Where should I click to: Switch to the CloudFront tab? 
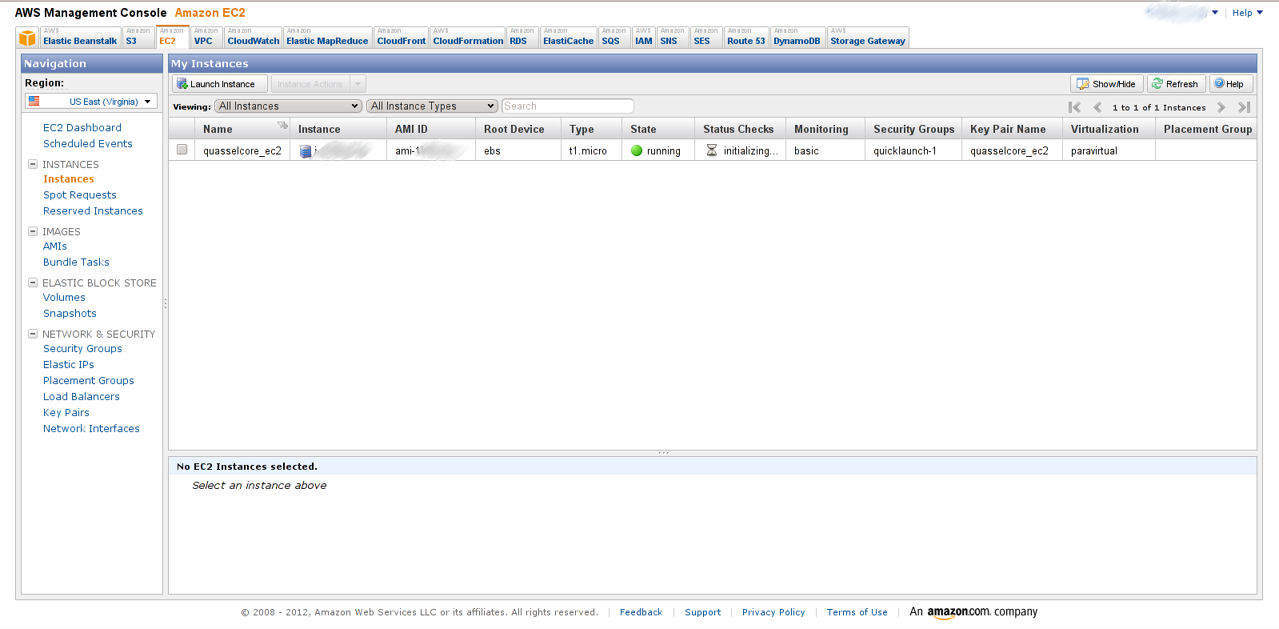pyautogui.click(x=401, y=38)
